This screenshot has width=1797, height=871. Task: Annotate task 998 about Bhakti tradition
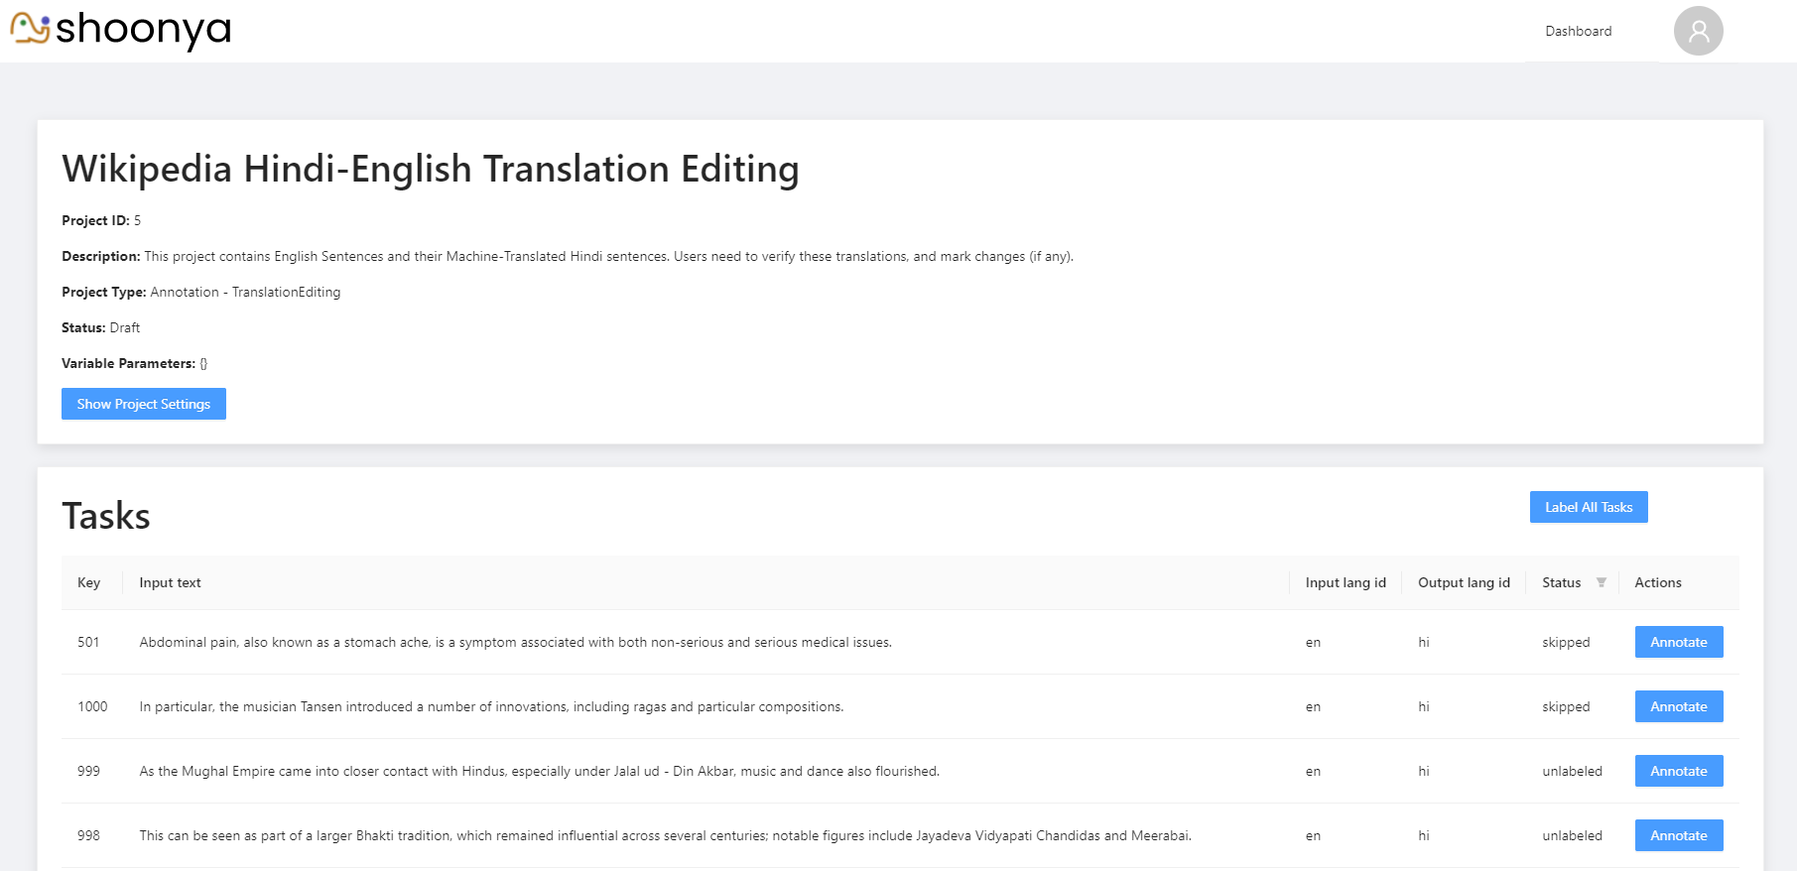point(1678,835)
